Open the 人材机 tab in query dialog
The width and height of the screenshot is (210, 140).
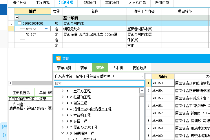(x=118, y=68)
